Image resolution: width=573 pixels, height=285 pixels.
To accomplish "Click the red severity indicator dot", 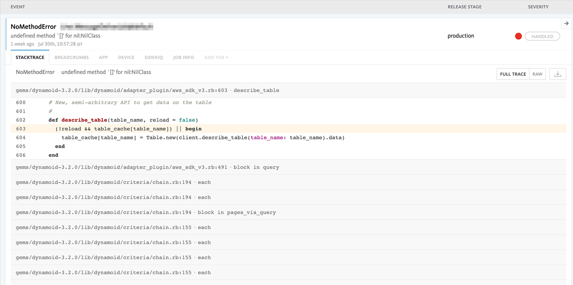I will click(x=518, y=36).
